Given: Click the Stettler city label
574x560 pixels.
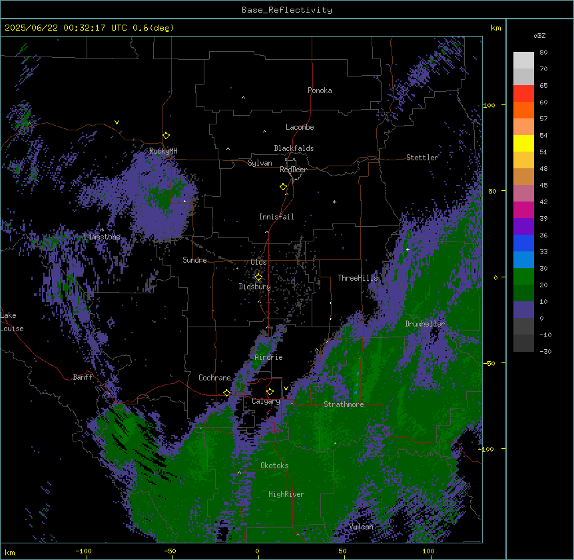Looking at the screenshot, I should [422, 158].
